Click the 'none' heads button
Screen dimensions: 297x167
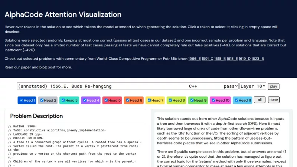click(274, 100)
